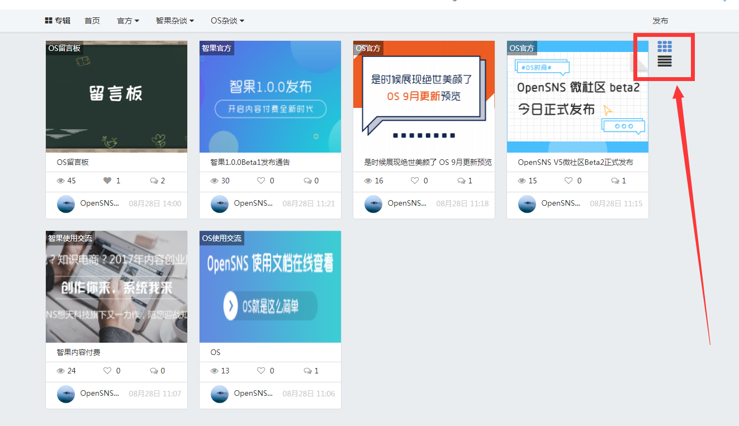Open comments icon on OpenSNS V5微社区Beta2 card
This screenshot has height=426, width=739.
pos(615,181)
